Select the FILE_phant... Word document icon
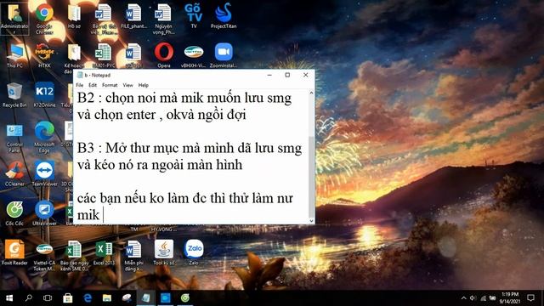The width and height of the screenshot is (544, 306). [133, 17]
